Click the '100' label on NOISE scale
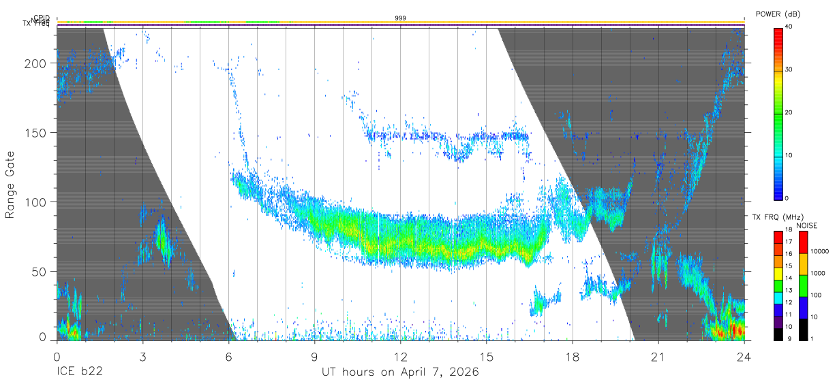Viewport: 837px width, 386px height. point(817,295)
